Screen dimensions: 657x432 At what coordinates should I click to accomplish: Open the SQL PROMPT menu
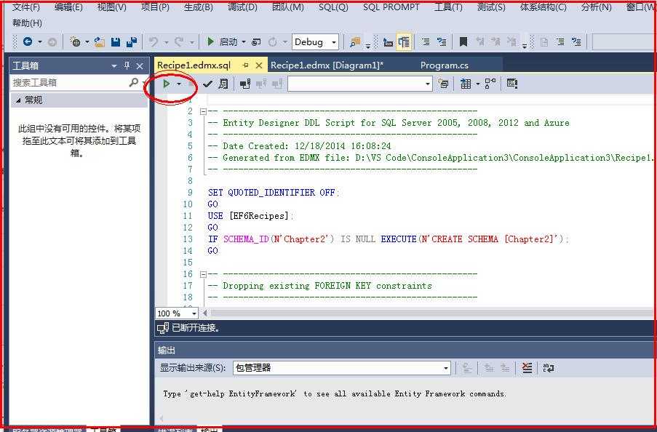pyautogui.click(x=391, y=7)
